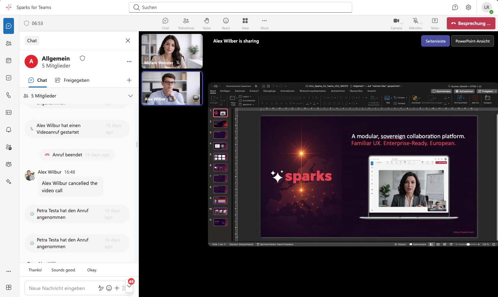The image size is (498, 297).
Task: Add a new tab with the plus icon
Action: [x=129, y=80]
